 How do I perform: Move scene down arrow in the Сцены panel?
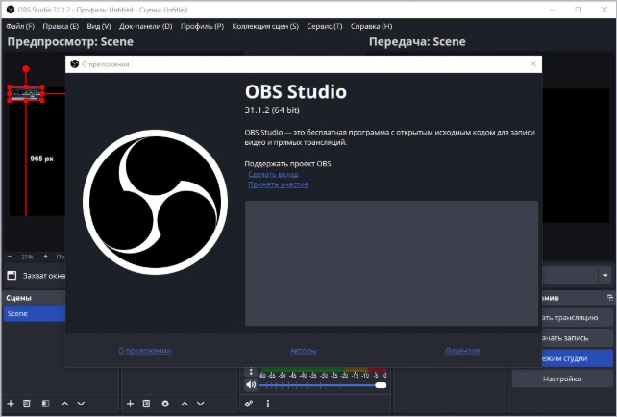coord(81,404)
